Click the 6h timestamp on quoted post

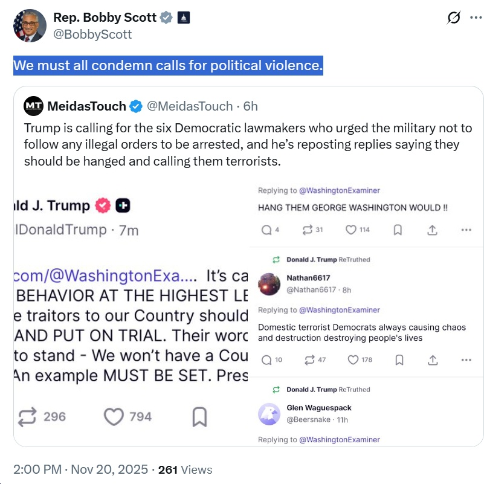coord(250,106)
